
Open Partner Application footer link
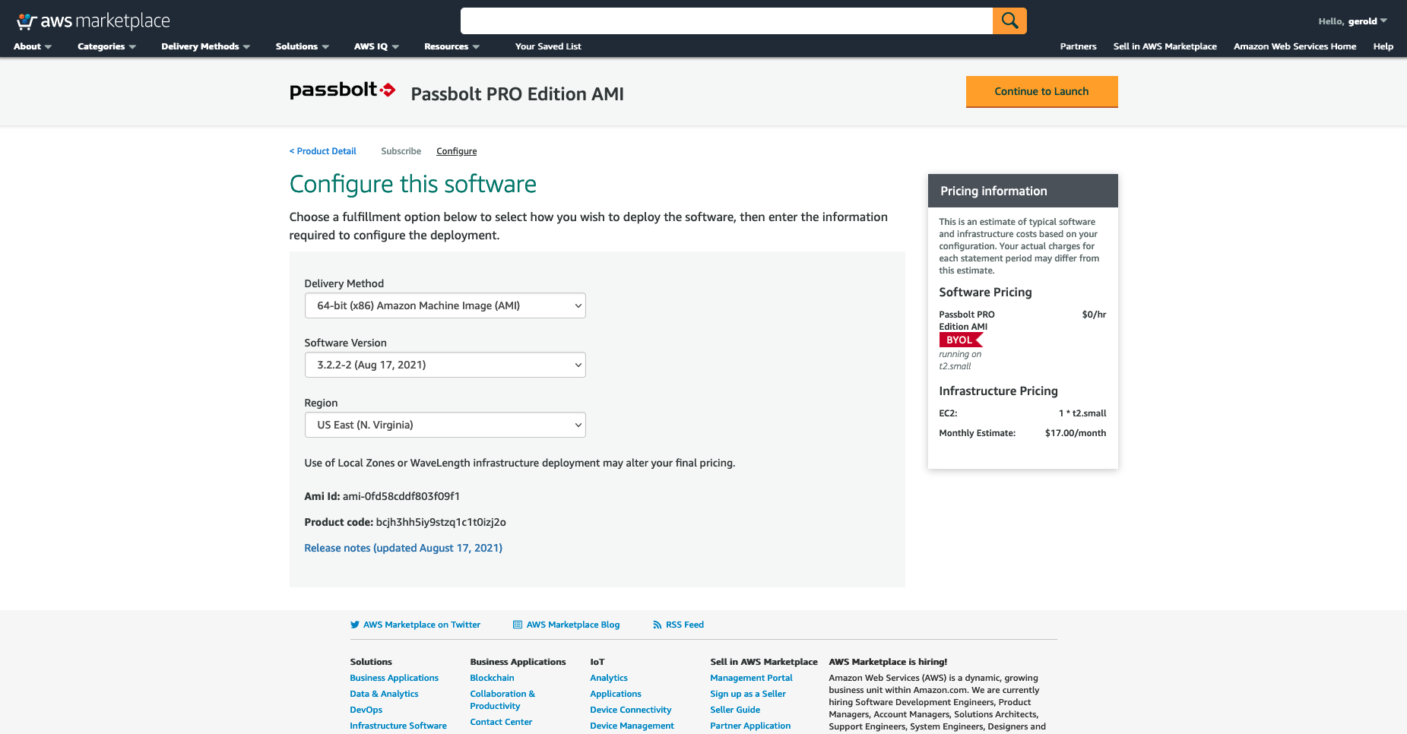tap(750, 726)
